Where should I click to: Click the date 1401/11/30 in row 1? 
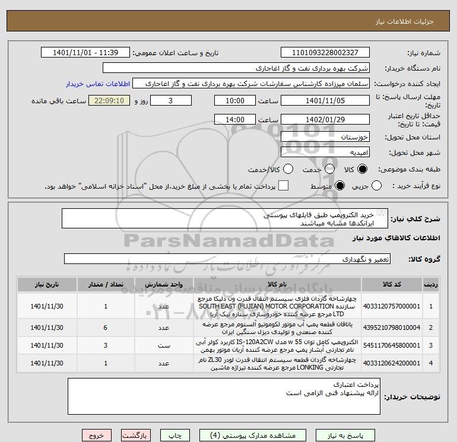point(47,306)
